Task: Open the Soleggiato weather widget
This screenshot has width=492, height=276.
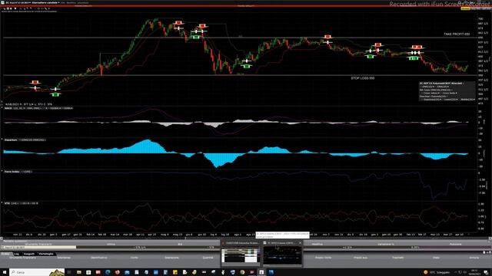Action: (x=437, y=272)
